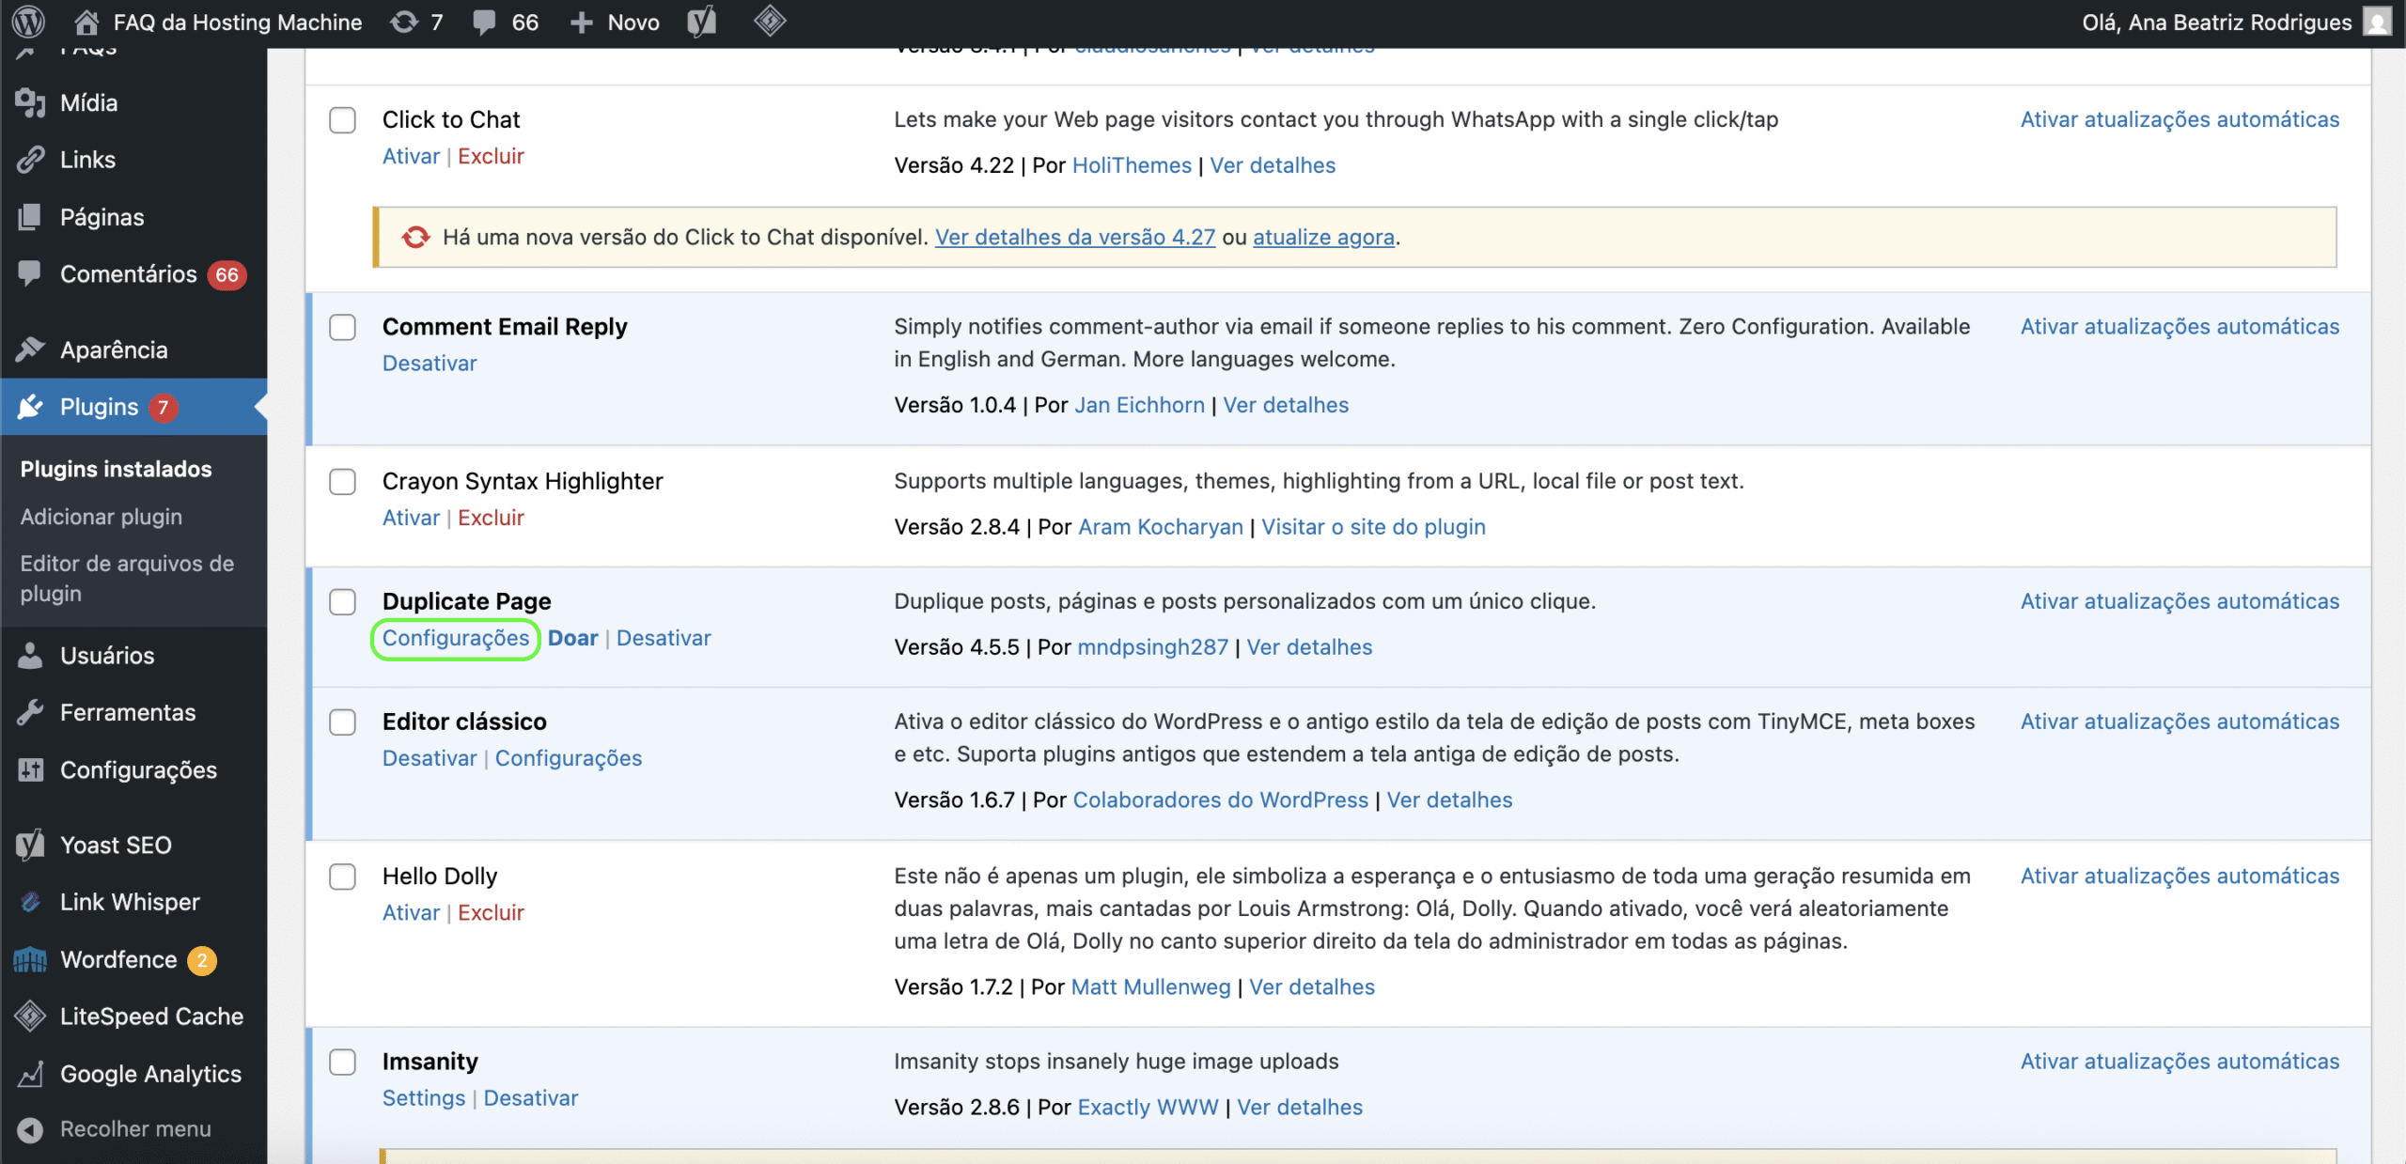Open the LiteSpeed diamond icon in the admin bar
This screenshot has height=1164, width=2406.
click(x=770, y=21)
